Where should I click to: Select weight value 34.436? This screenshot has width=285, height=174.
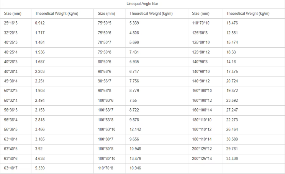(x=232, y=158)
